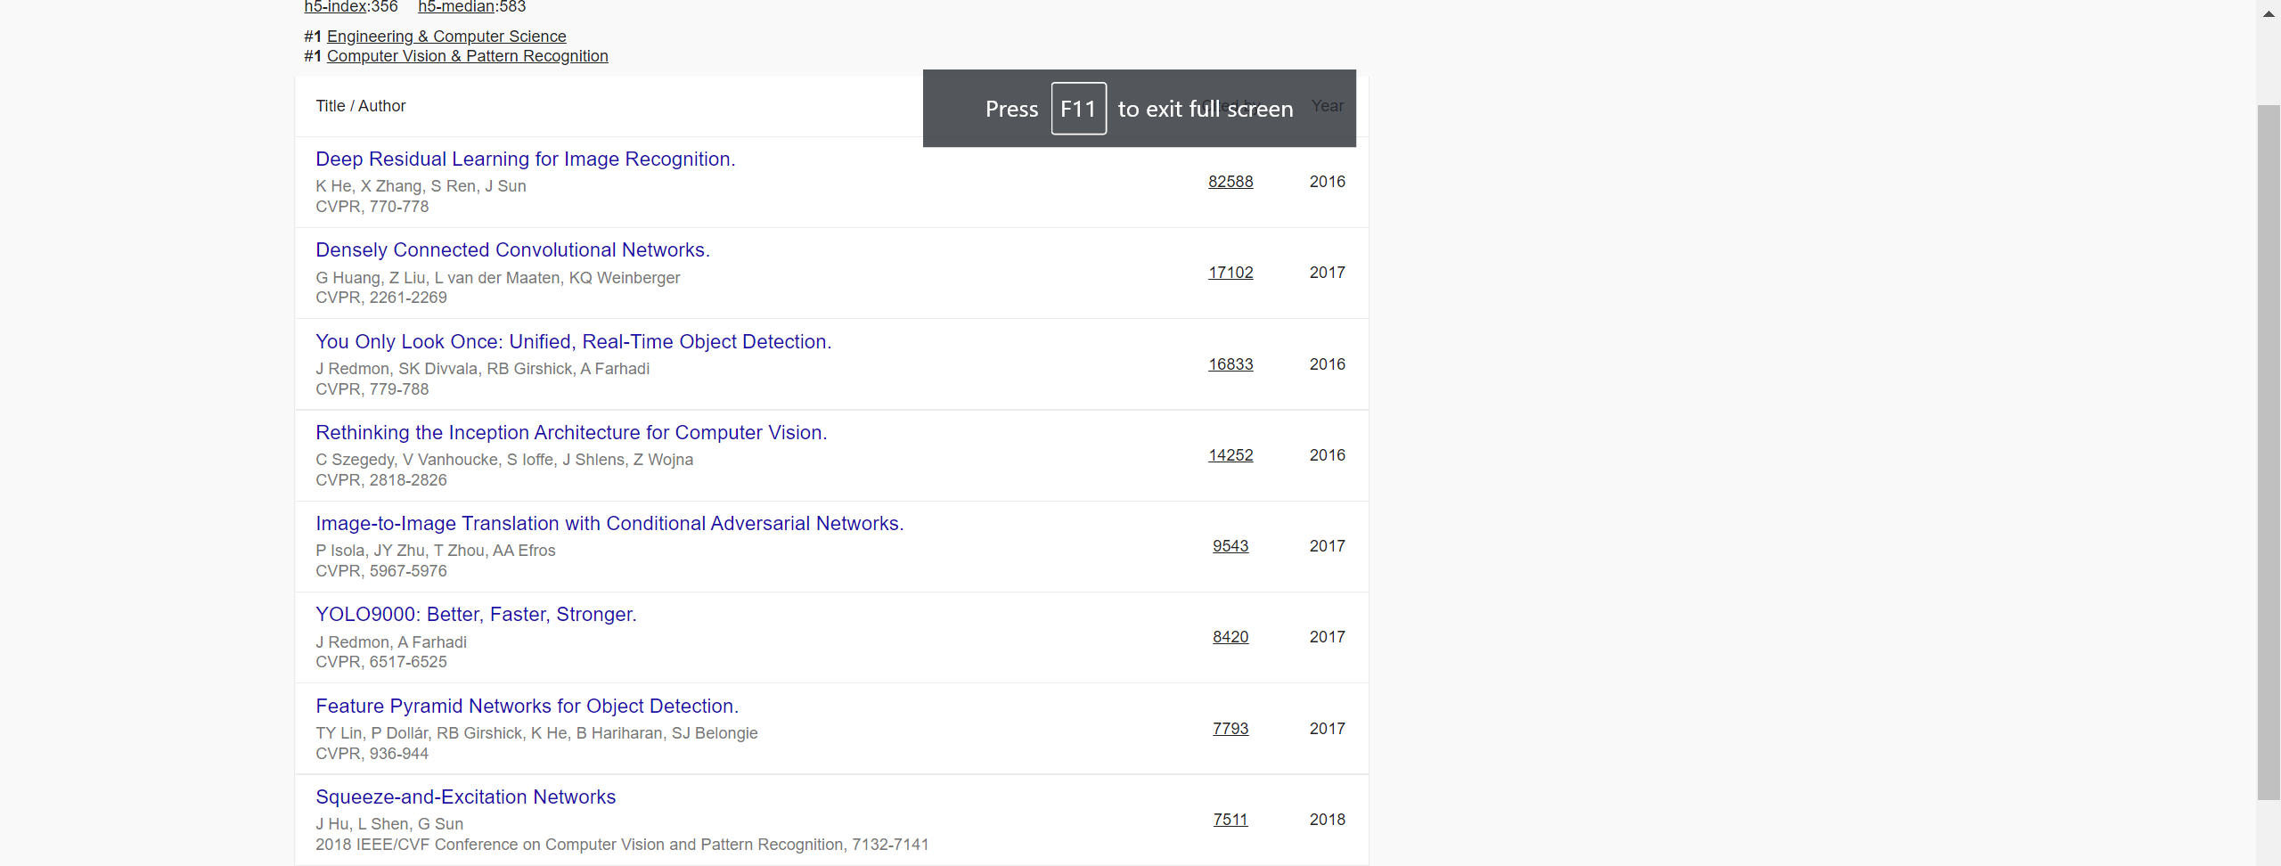
Task: Open Image-to-Image Translation paper
Action: click(609, 524)
